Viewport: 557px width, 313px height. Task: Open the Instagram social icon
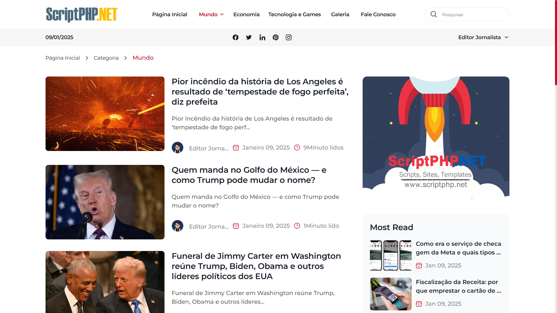point(289,37)
